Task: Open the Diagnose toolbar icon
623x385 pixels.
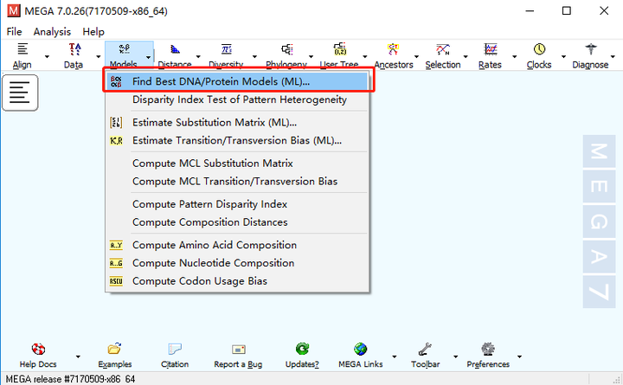Action: click(x=591, y=49)
